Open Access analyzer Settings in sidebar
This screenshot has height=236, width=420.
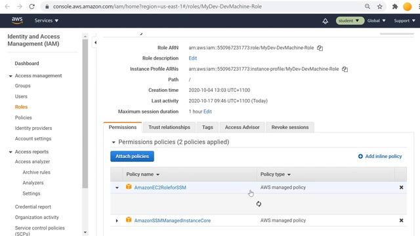[31, 193]
